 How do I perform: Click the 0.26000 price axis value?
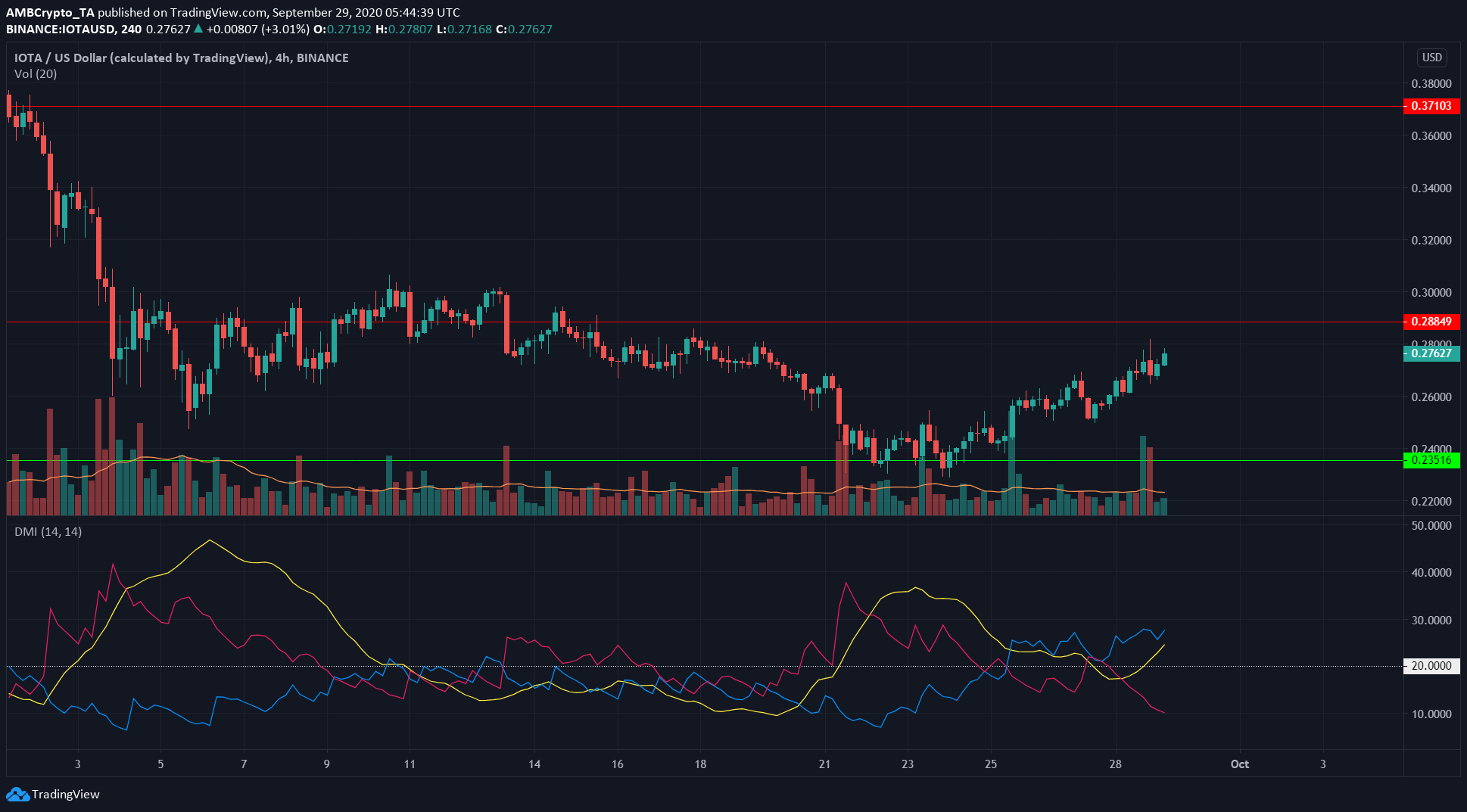[x=1431, y=397]
